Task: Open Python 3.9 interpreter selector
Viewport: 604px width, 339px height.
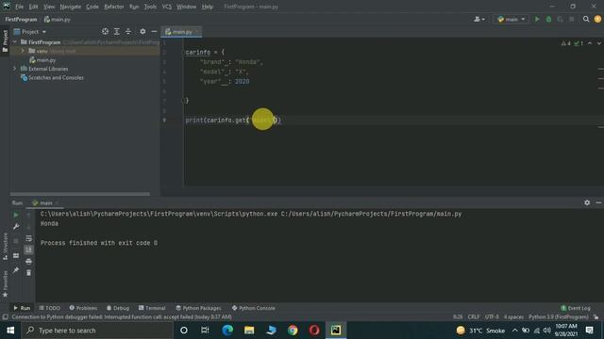Action: tap(558, 317)
